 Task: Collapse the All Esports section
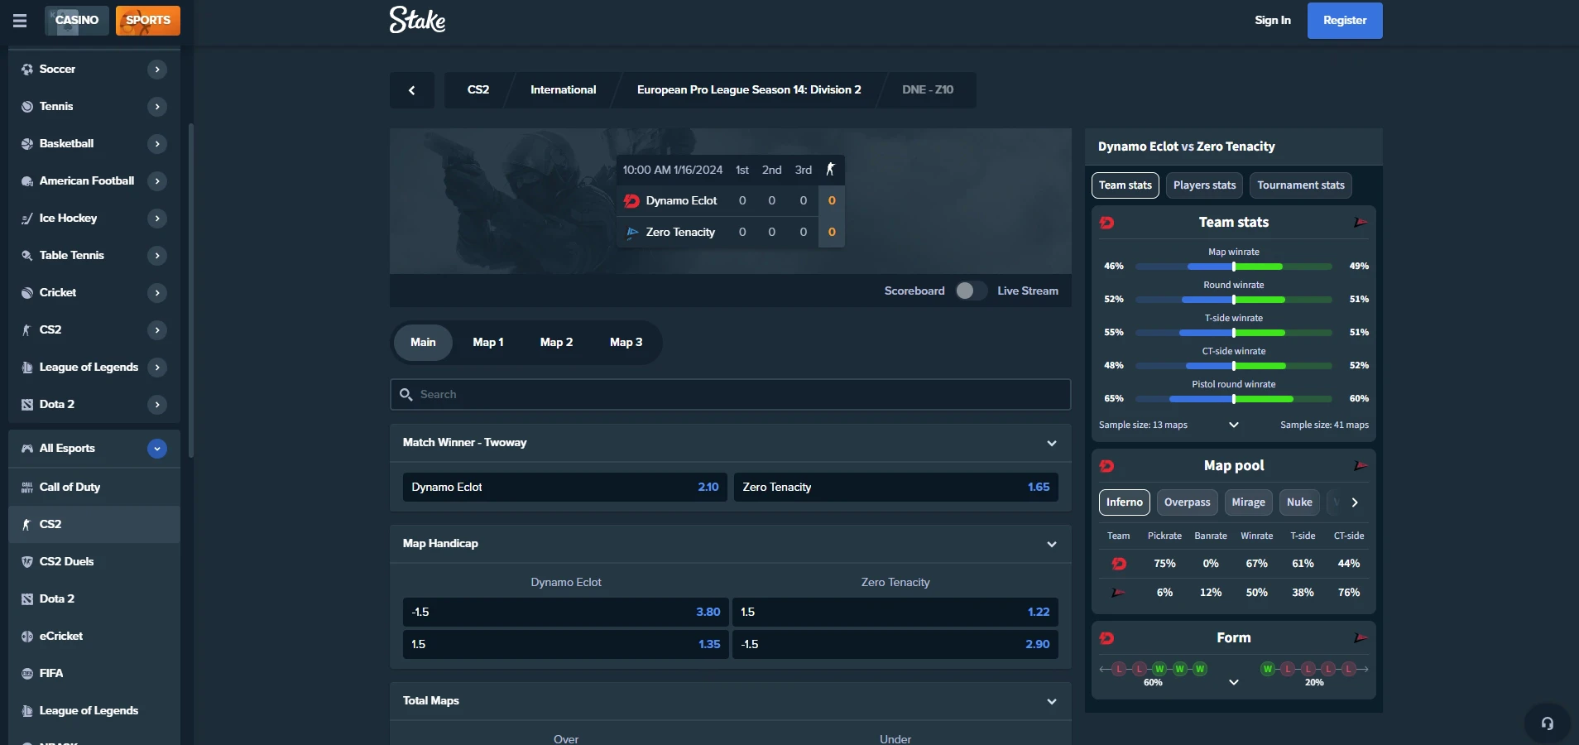point(157,449)
